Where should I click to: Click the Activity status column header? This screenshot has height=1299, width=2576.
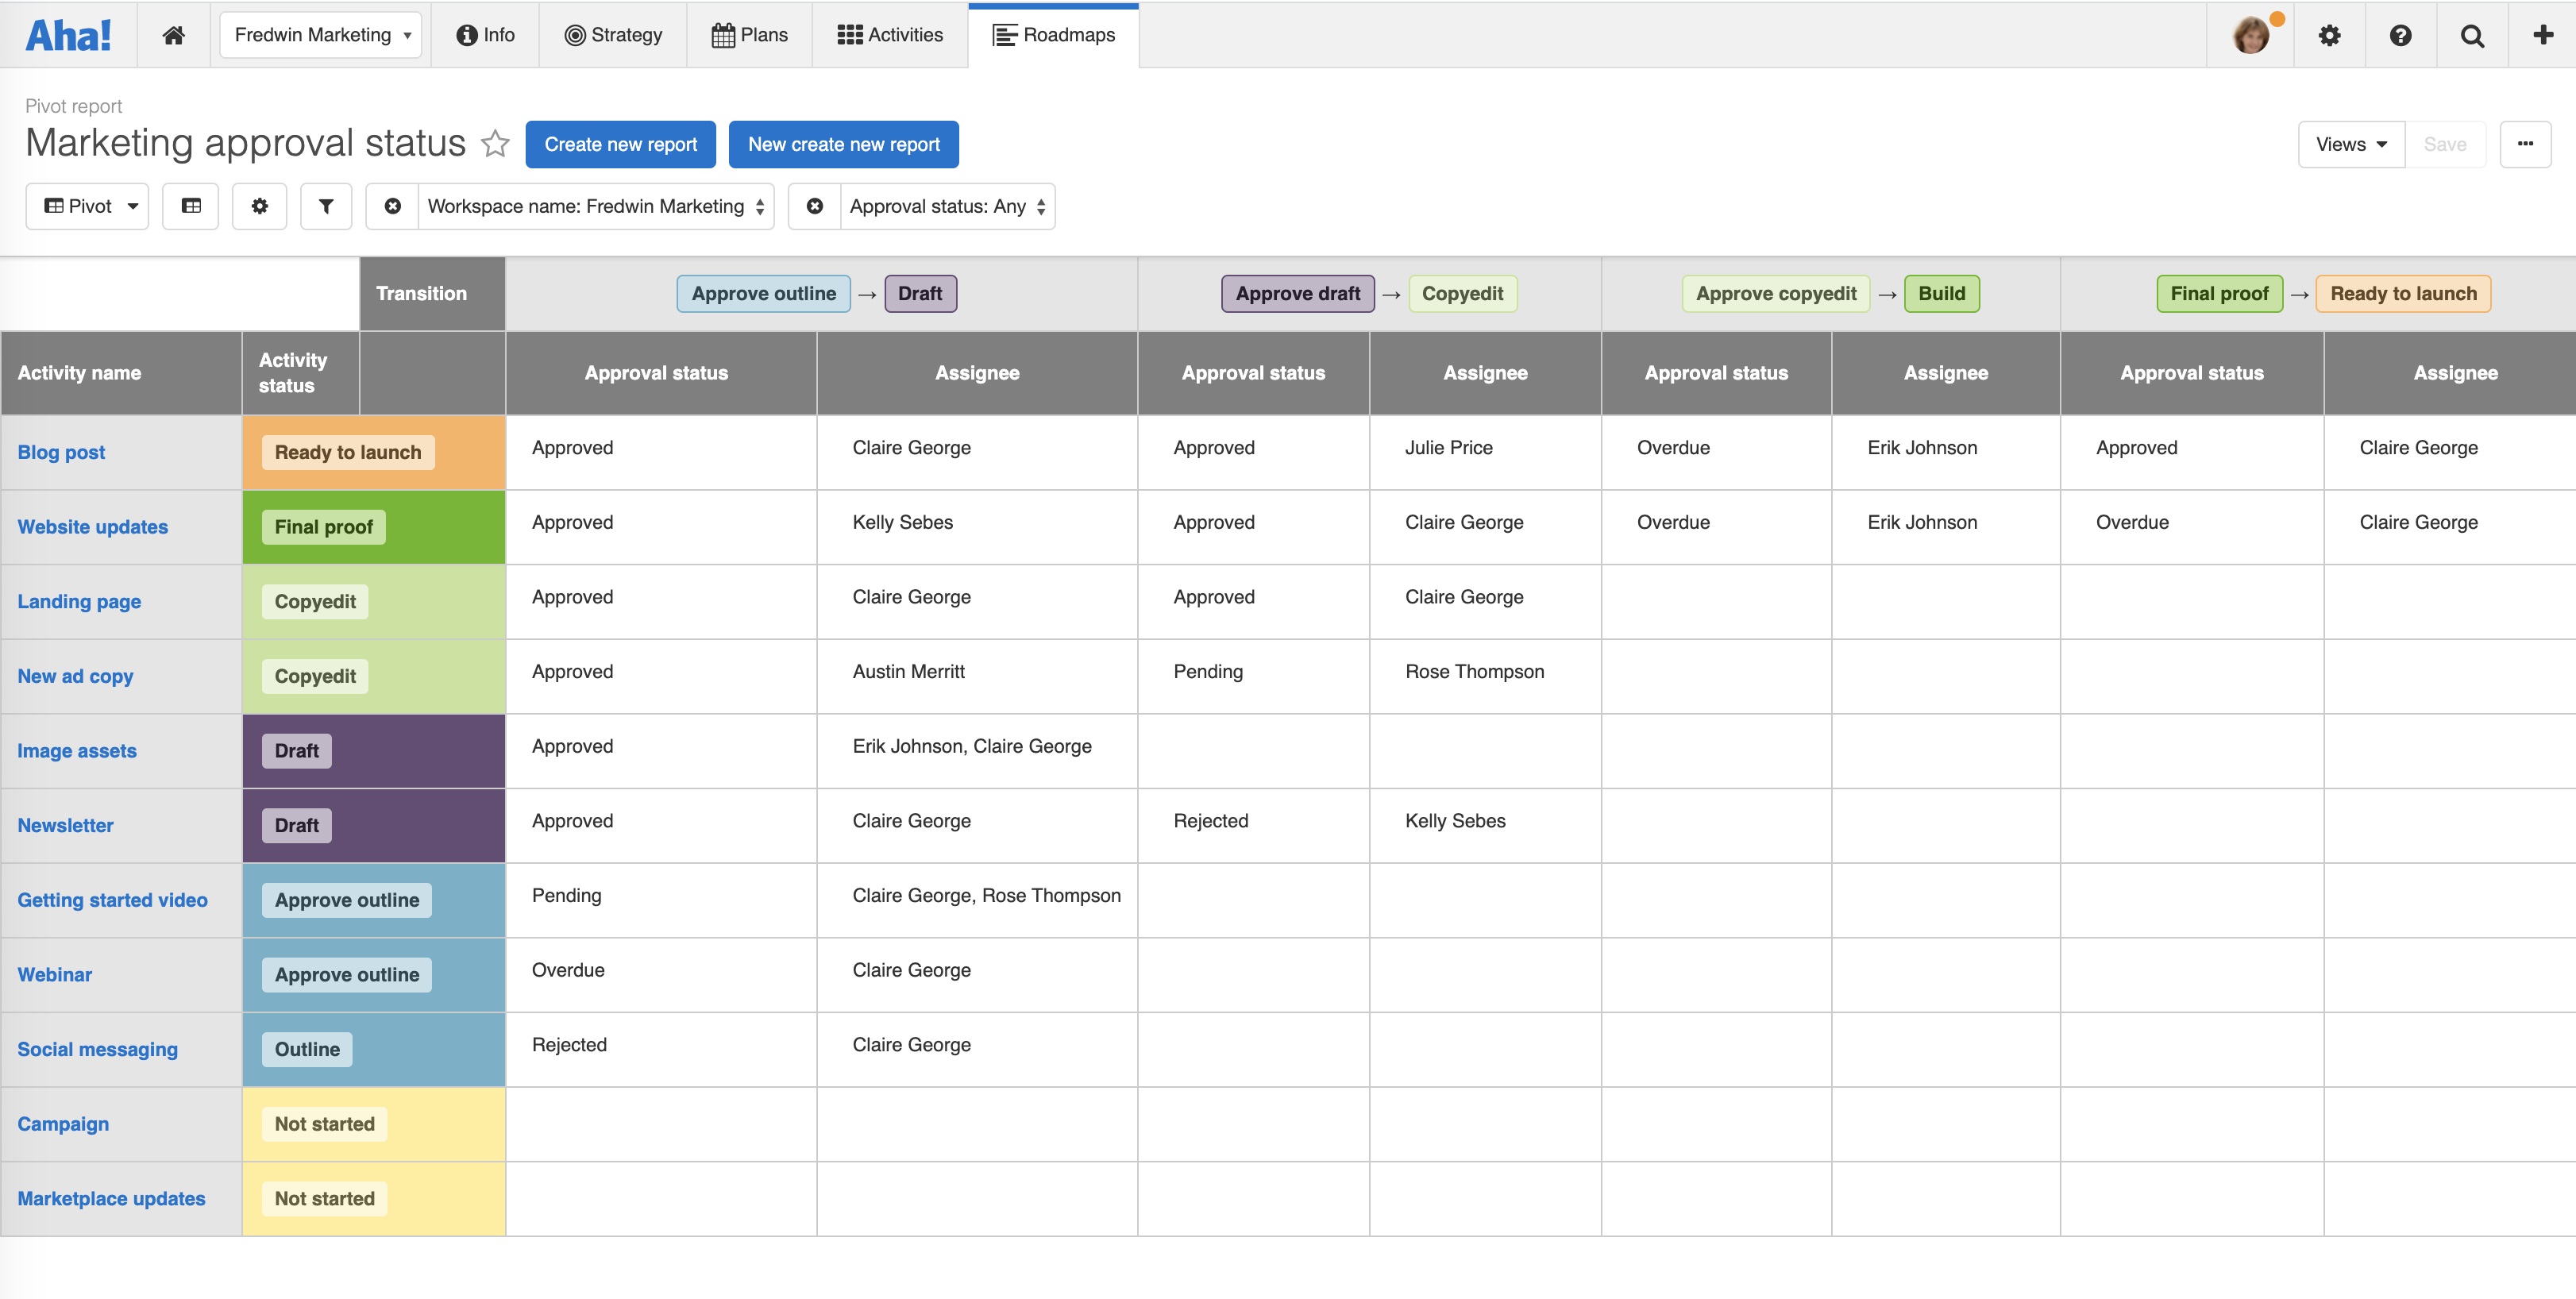[301, 373]
